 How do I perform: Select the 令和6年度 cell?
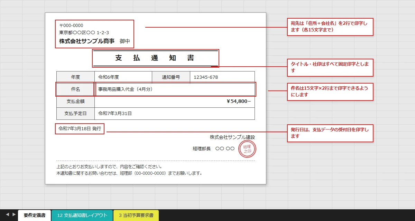point(123,77)
